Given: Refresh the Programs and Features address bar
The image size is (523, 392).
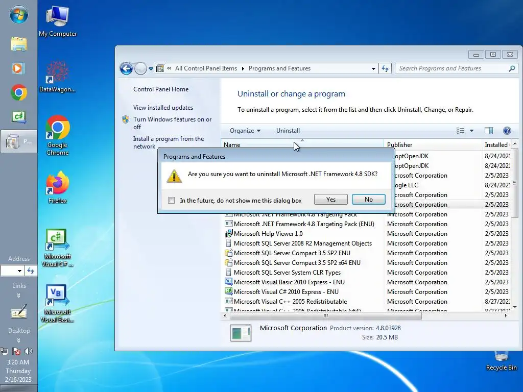Looking at the screenshot, I should coord(385,68).
